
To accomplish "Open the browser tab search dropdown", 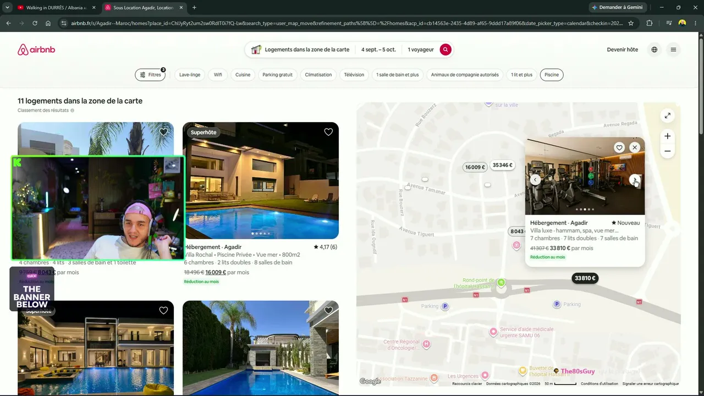I will 6,8.
